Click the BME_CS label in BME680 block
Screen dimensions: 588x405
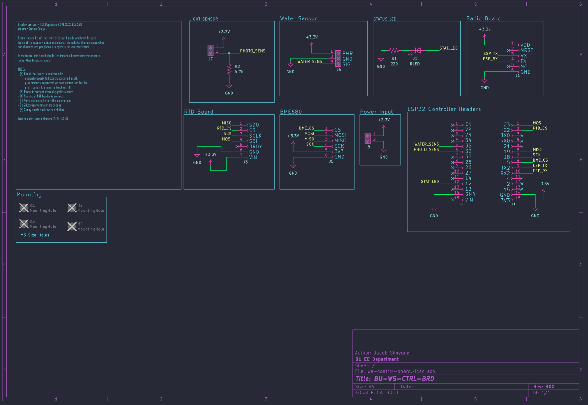pos(306,128)
